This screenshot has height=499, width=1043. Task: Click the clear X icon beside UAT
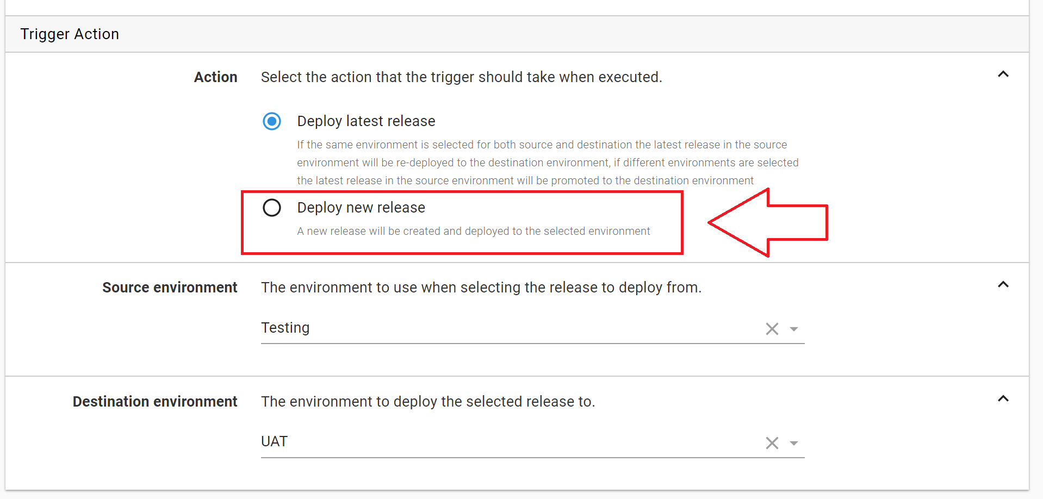point(772,442)
